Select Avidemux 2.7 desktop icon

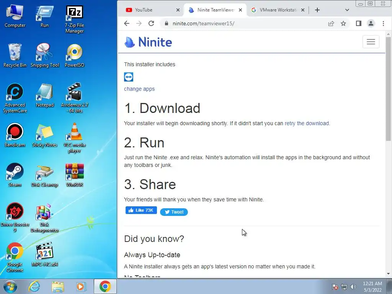point(74,98)
